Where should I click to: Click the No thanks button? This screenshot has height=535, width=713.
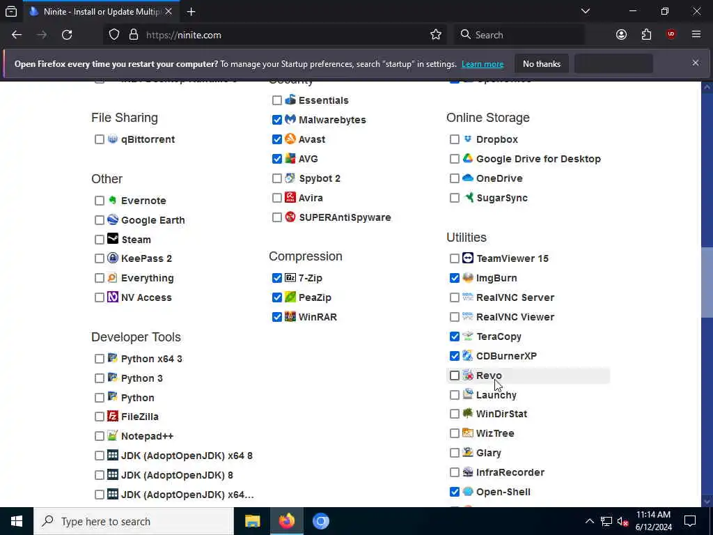point(542,64)
